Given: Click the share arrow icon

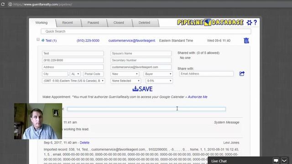Looking at the screenshot, I should [x=242, y=74].
